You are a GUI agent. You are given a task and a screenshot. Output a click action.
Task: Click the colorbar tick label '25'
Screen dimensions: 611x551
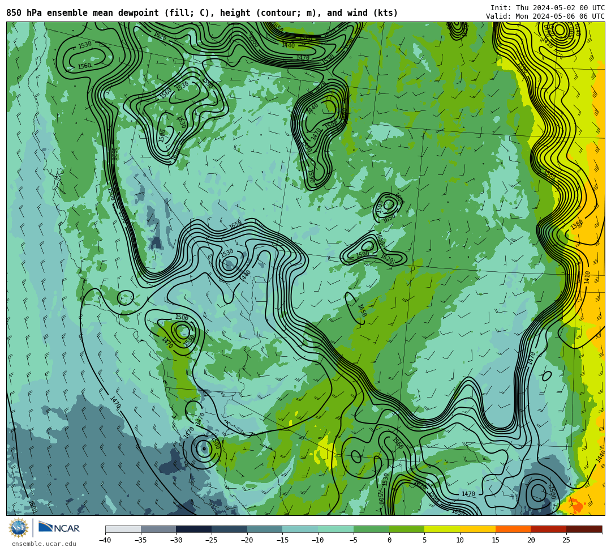[566, 540]
